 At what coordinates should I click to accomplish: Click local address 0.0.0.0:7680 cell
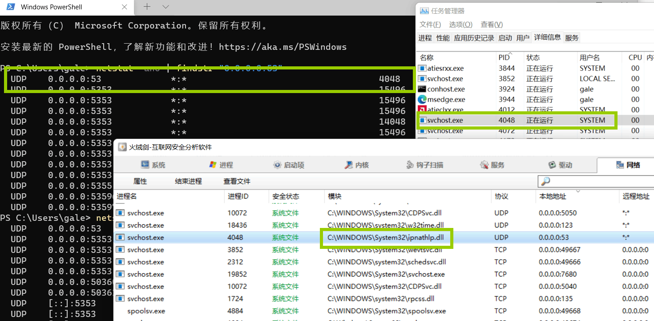(x=557, y=274)
